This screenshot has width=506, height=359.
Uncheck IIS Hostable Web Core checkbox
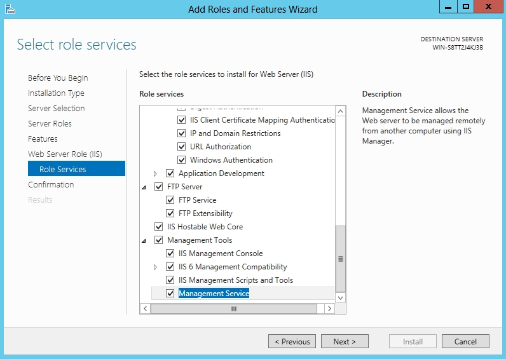point(159,227)
